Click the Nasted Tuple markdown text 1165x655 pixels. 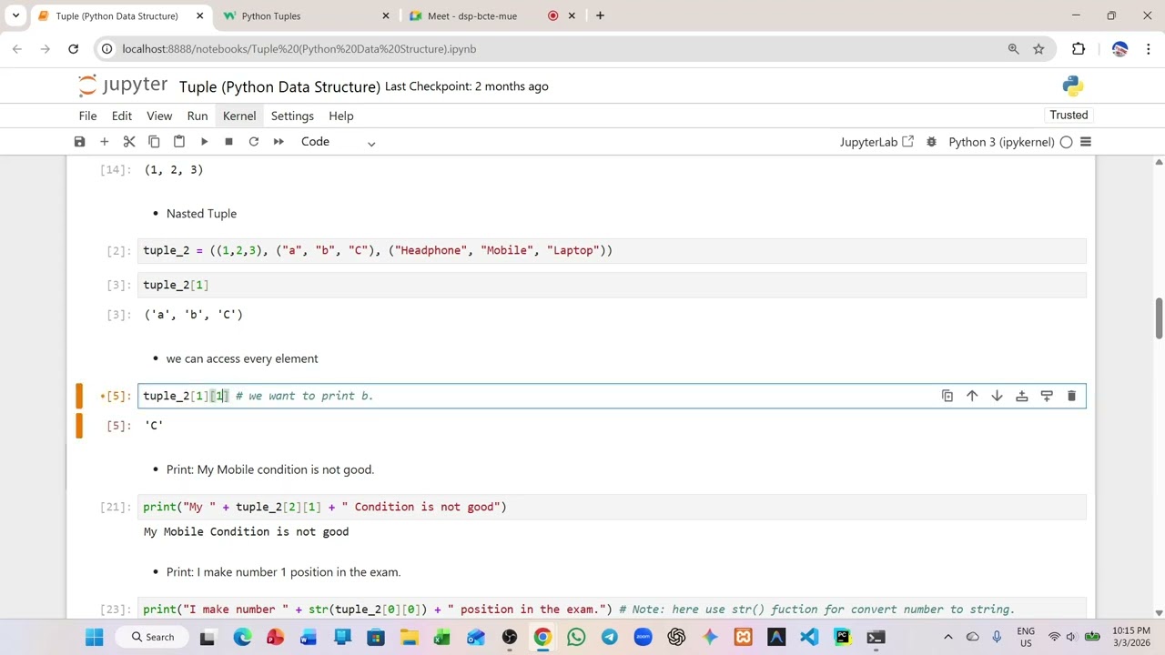[x=201, y=214]
